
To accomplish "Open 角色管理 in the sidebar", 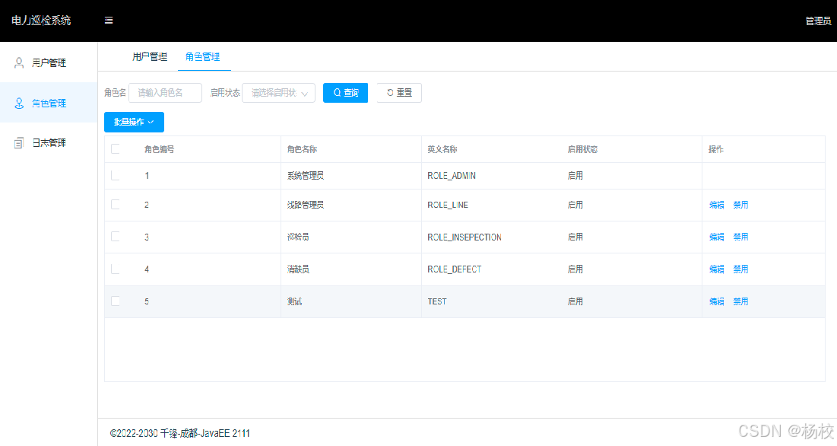I will (49, 103).
